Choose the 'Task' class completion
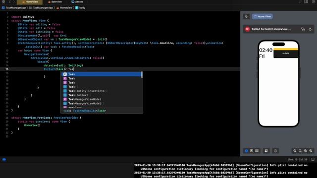Viewport: 317px width, 178px height. tap(102, 79)
